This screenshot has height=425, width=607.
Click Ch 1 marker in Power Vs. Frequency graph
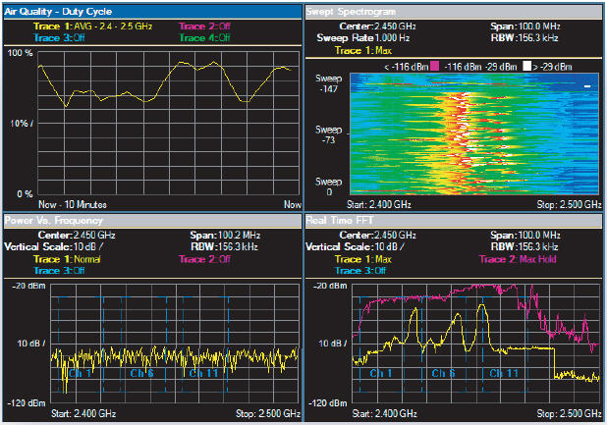click(x=81, y=374)
